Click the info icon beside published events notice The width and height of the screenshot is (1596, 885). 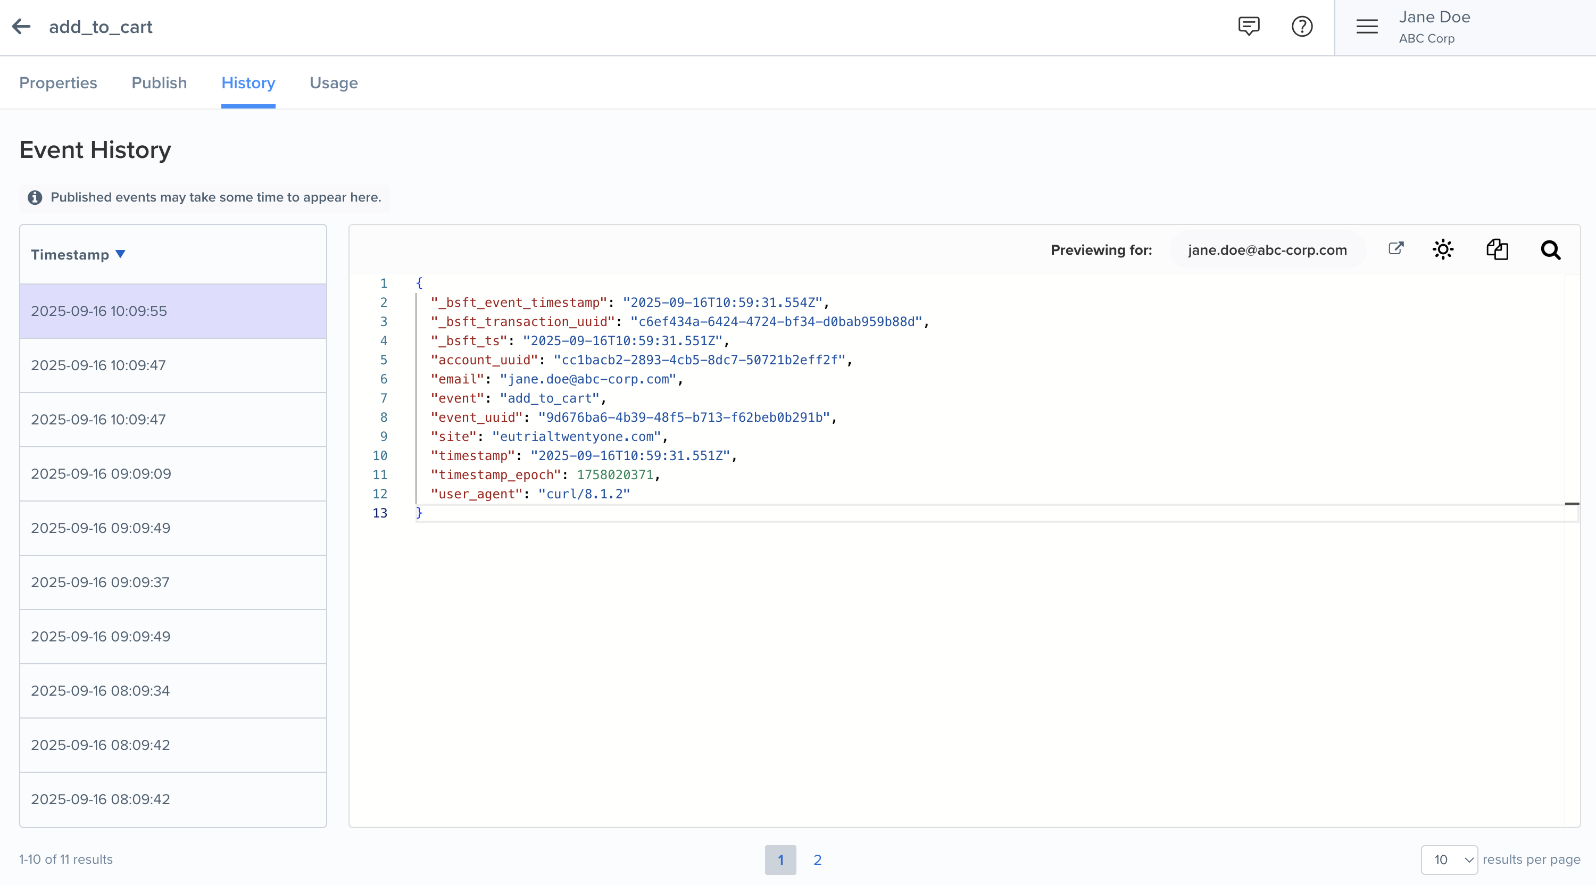tap(35, 197)
